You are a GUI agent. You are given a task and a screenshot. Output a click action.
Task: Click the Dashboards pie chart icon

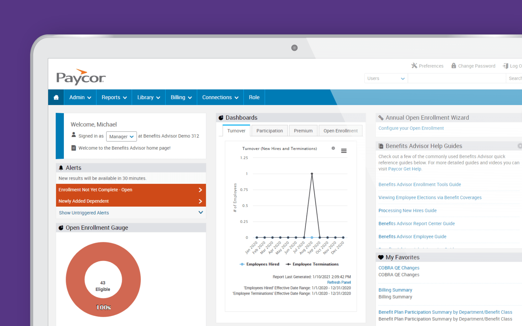coord(221,118)
